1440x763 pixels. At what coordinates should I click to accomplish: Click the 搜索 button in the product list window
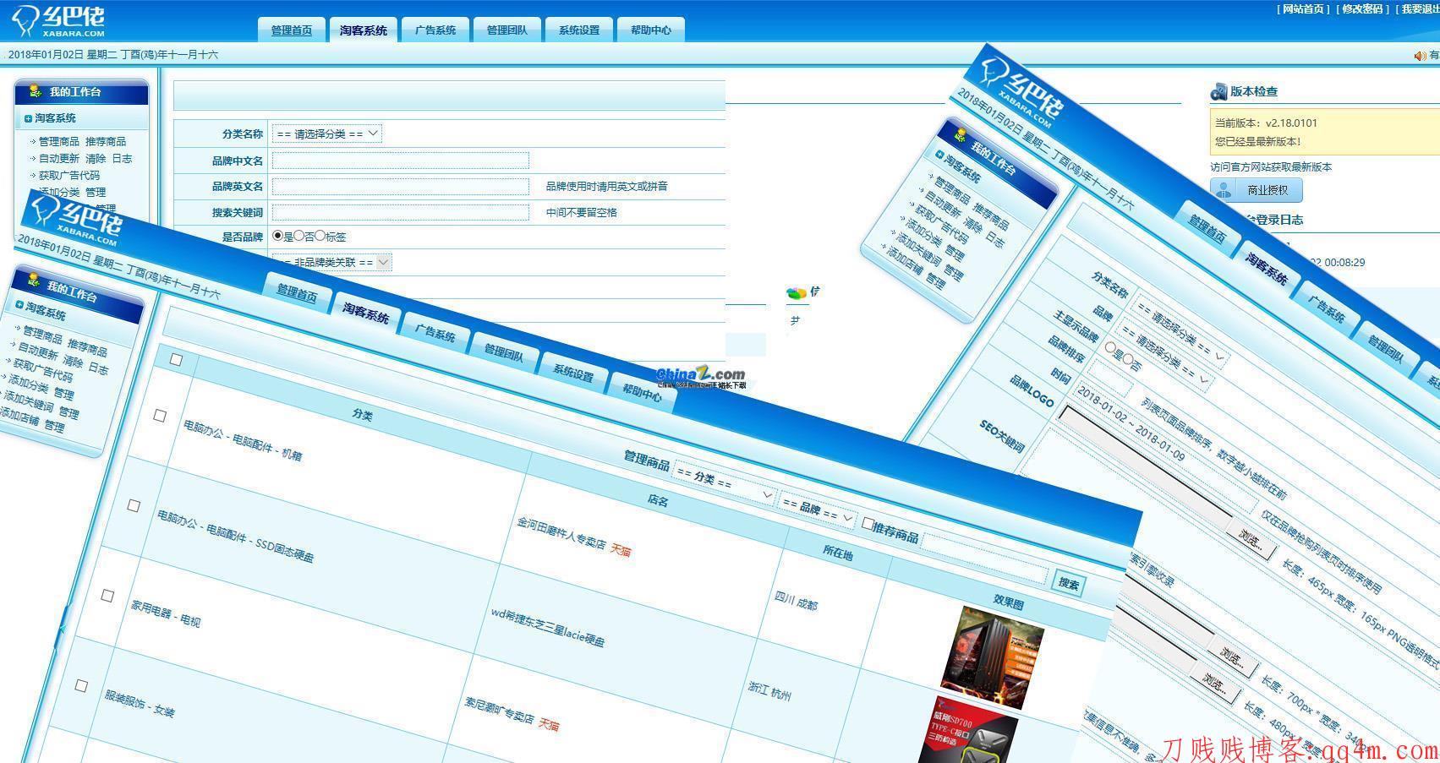pyautogui.click(x=1069, y=583)
